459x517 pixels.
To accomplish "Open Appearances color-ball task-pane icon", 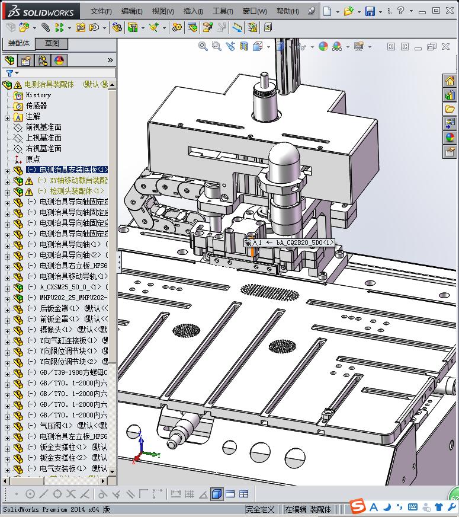I will 450,137.
